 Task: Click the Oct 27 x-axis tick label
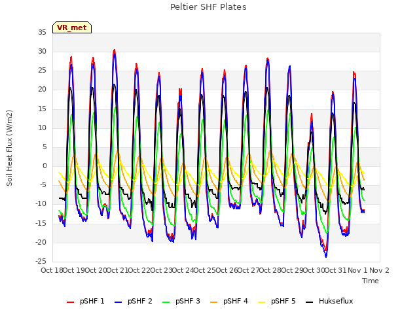click(x=249, y=270)
